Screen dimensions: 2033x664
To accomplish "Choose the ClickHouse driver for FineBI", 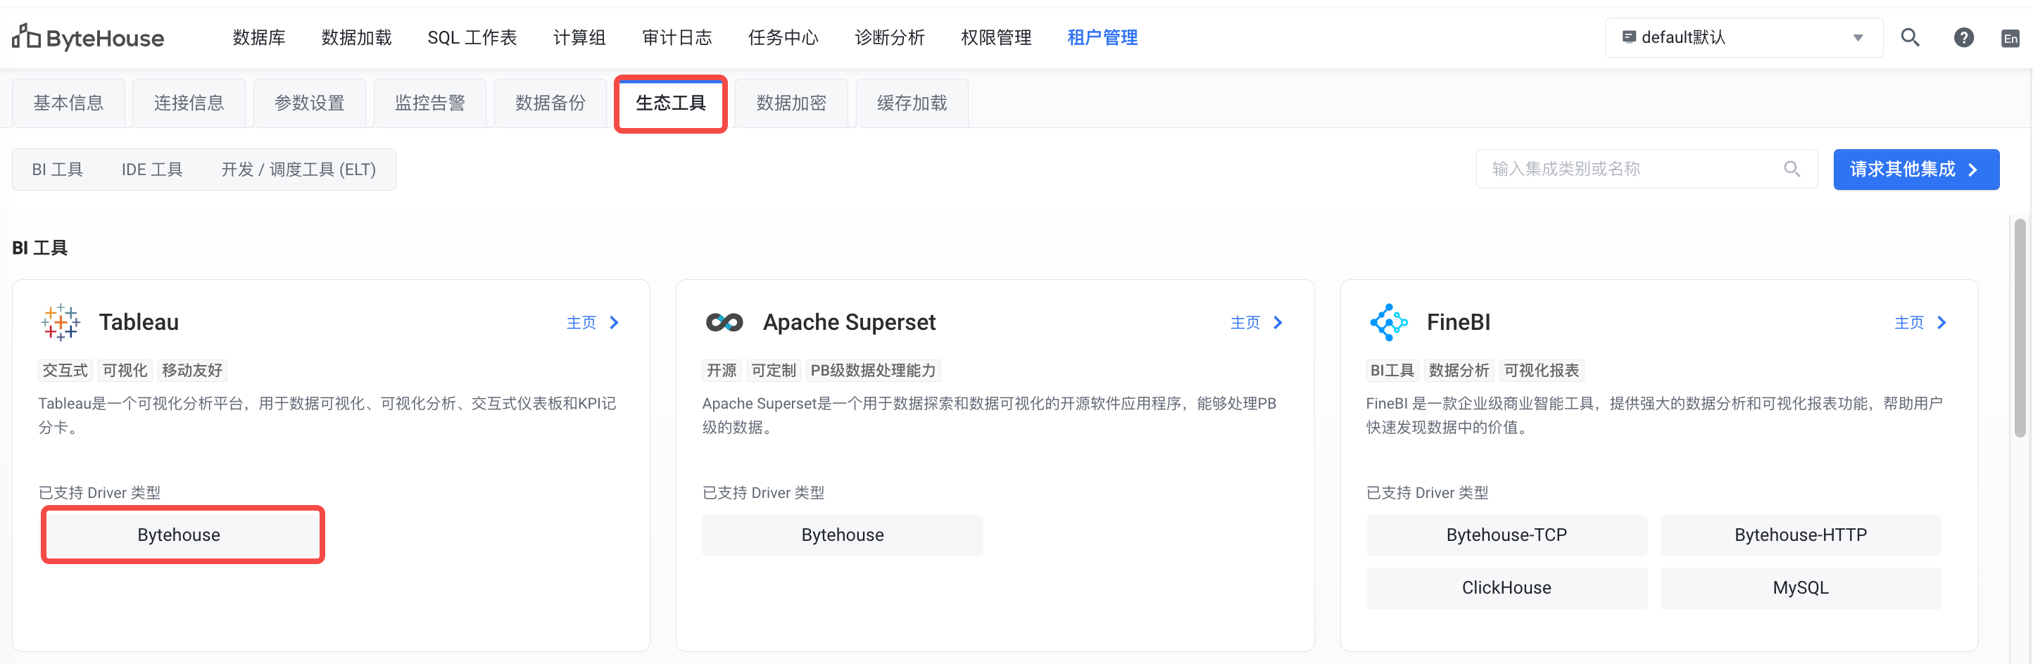I will tap(1506, 587).
